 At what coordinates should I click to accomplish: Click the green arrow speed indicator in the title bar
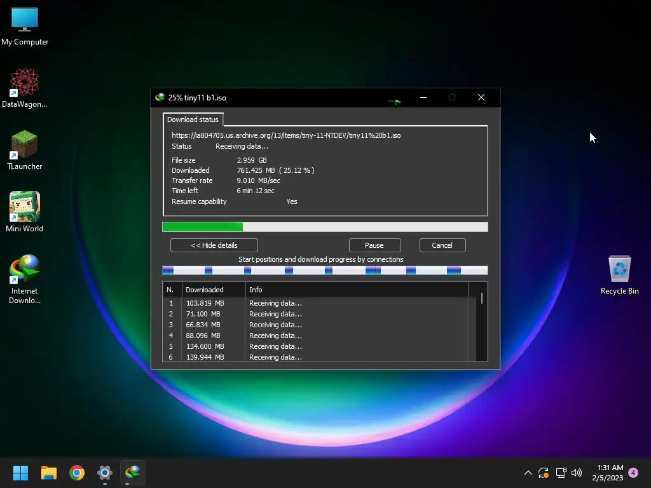394,101
